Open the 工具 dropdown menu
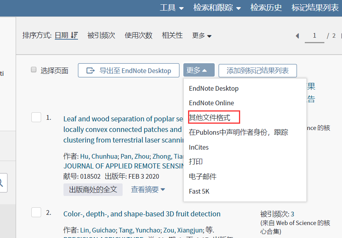Image resolution: width=342 pixels, height=238 pixels. (172, 7)
